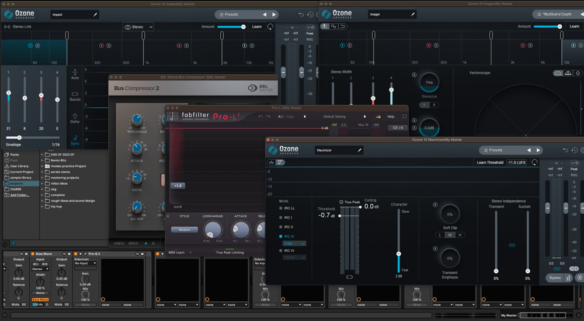Click the SSL Bus Compressor Threshold knob

click(x=137, y=119)
